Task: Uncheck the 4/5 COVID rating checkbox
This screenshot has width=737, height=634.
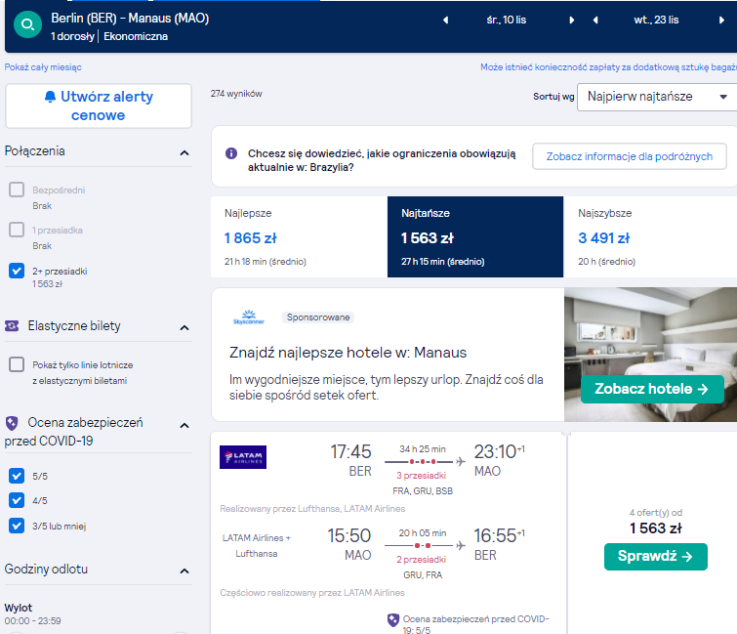Action: 17,500
